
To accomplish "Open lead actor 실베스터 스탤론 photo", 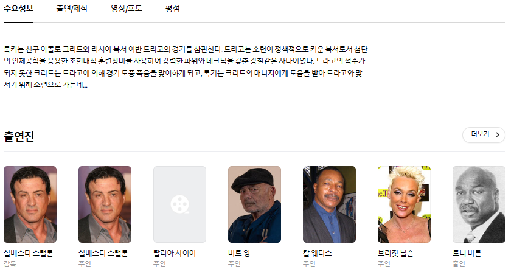I will coord(105,204).
